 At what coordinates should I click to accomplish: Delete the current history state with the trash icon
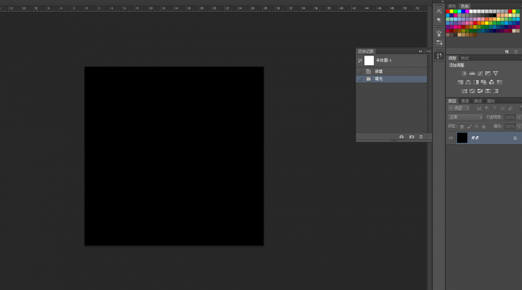coord(421,137)
